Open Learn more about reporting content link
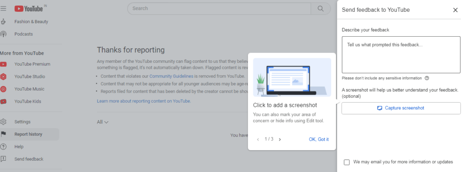Screen dimensions: 465x172 point(144,101)
